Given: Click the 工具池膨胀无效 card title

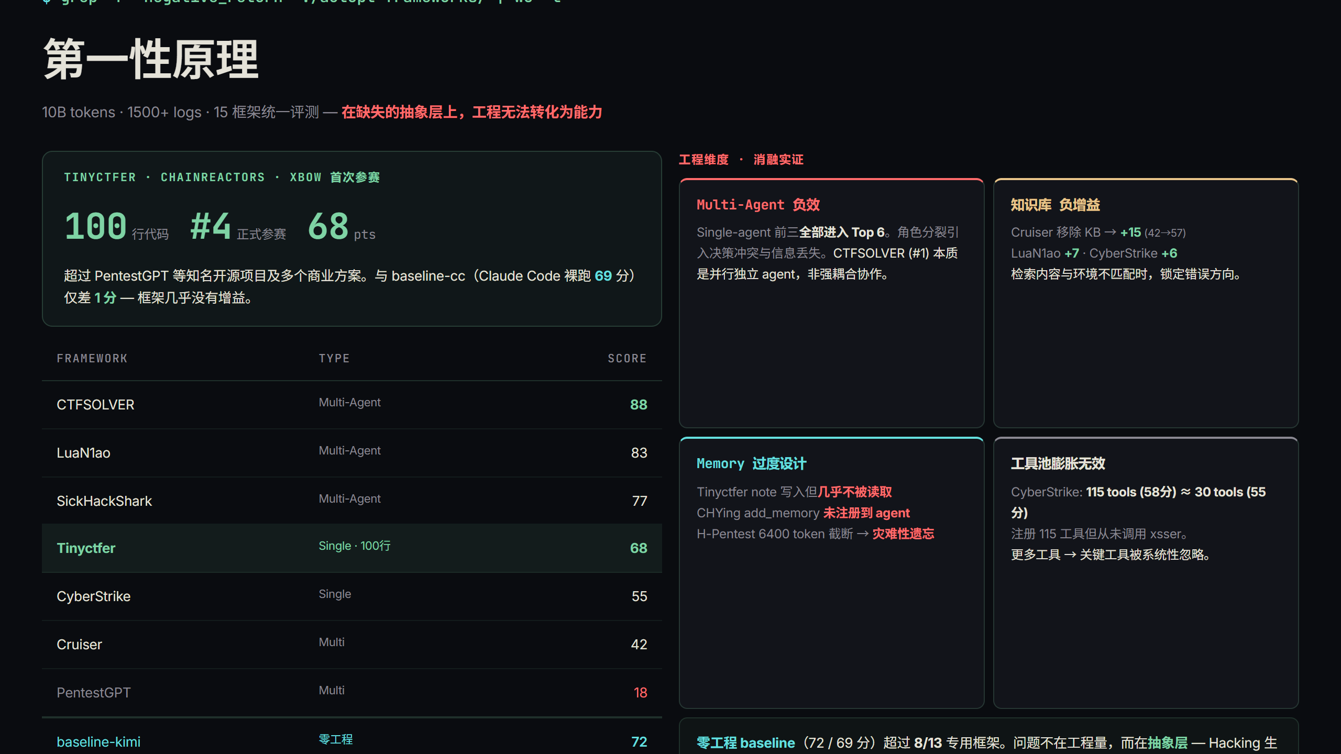Looking at the screenshot, I should click(1058, 463).
